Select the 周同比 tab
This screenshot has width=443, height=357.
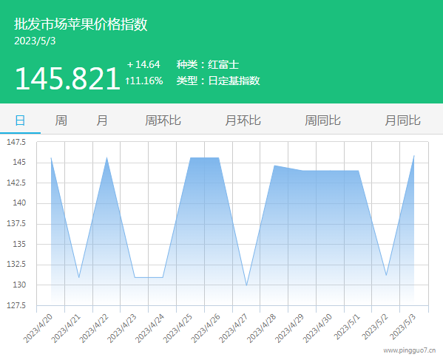[323, 120]
